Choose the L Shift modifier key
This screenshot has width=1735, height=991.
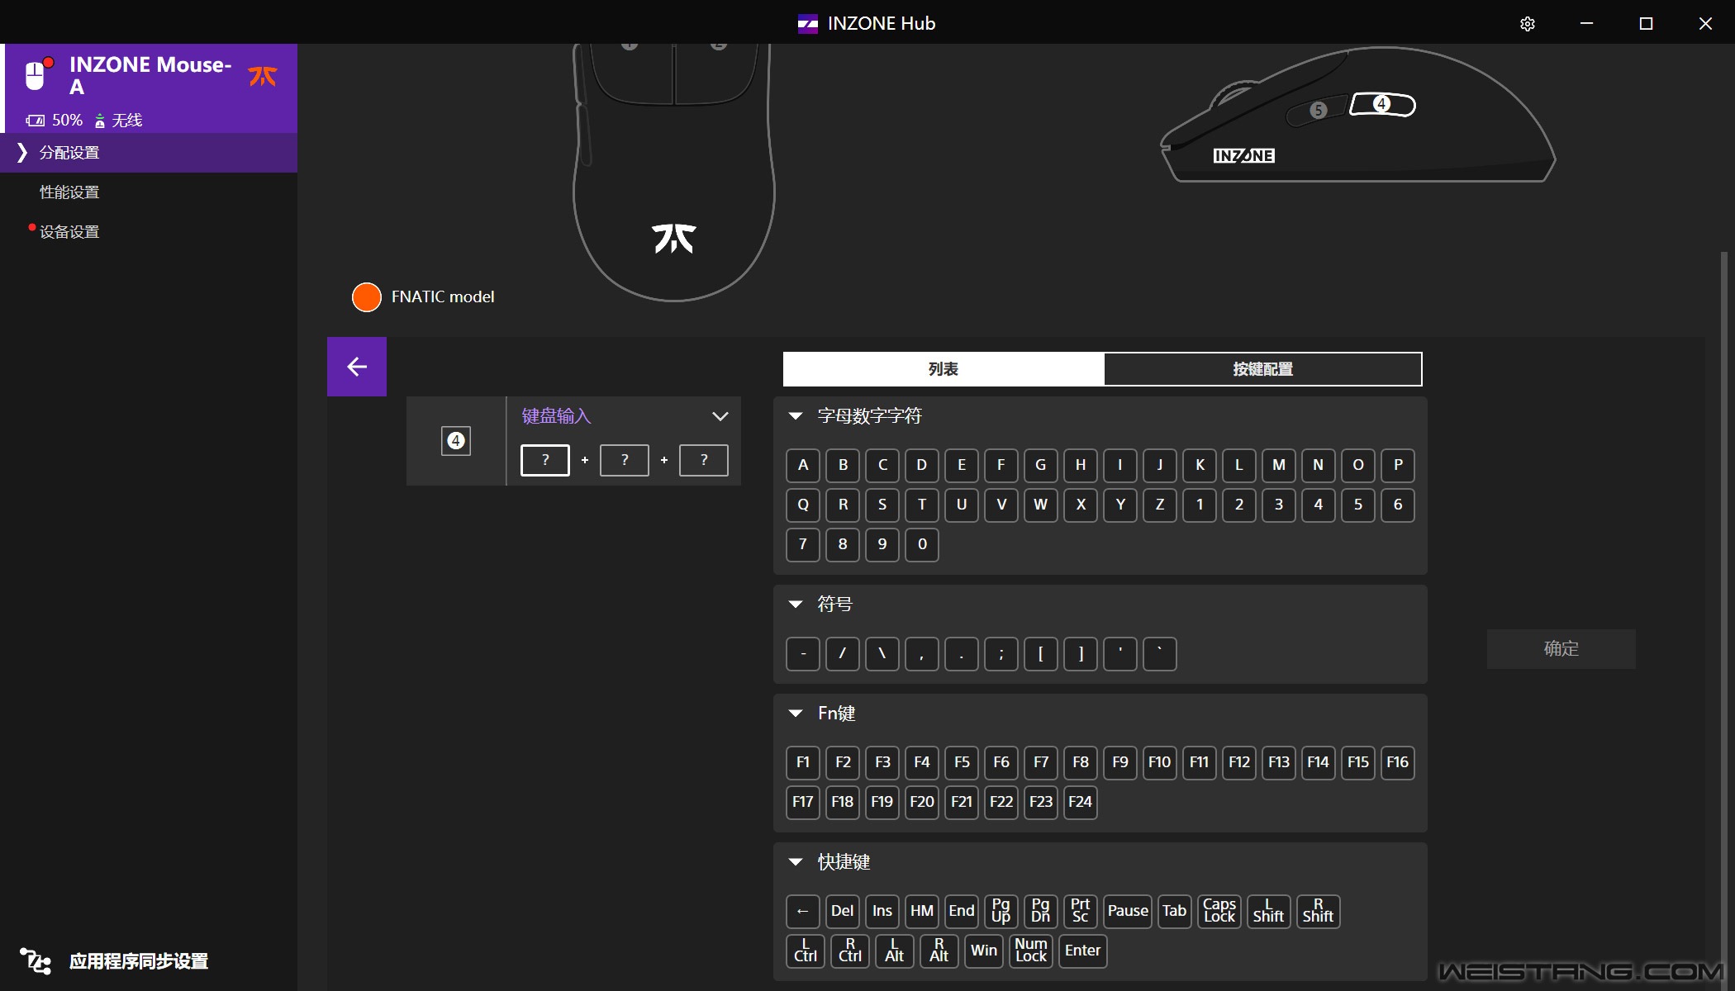(x=1269, y=911)
